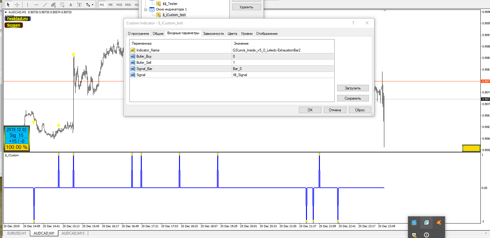The width and height of the screenshot is (490, 238).
Task: Collapse the 'Окно индикатора 1' tree node
Action: click(146, 9)
